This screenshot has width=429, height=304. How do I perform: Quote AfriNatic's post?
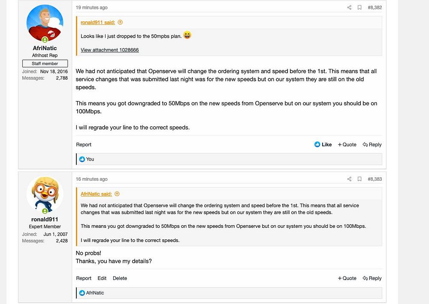[x=347, y=144]
